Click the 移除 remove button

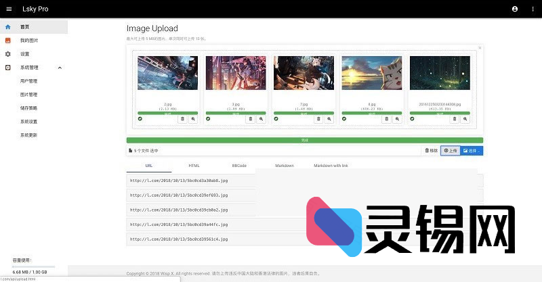pos(432,151)
